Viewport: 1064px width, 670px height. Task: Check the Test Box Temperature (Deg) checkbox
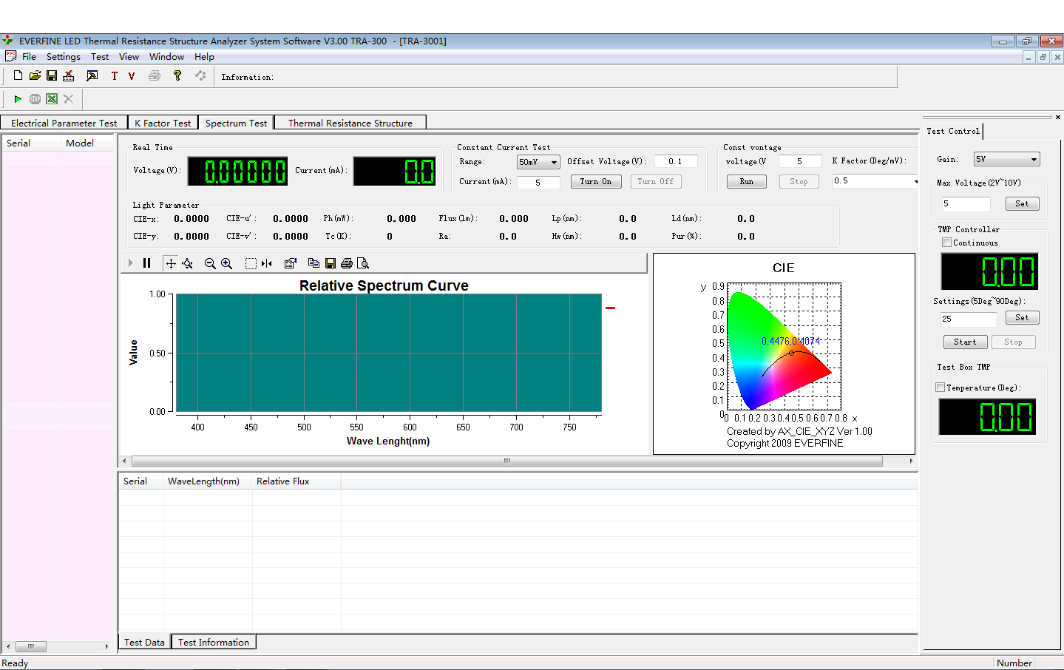(941, 388)
